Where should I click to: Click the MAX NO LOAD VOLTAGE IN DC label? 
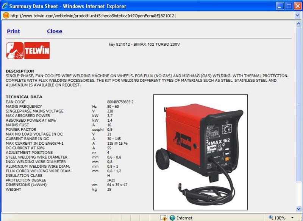(x=34, y=134)
